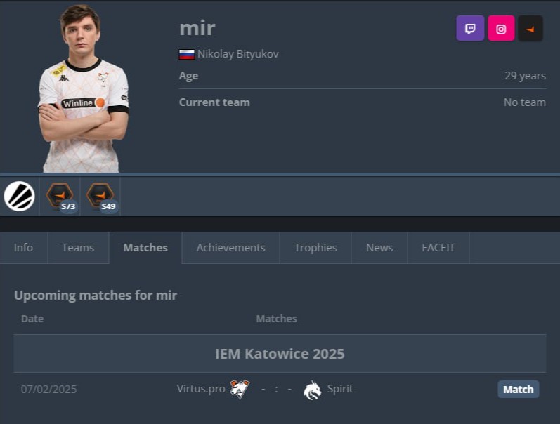This screenshot has height=424, width=560.
Task: Click the Virtus.pro team name link
Action: coord(201,389)
